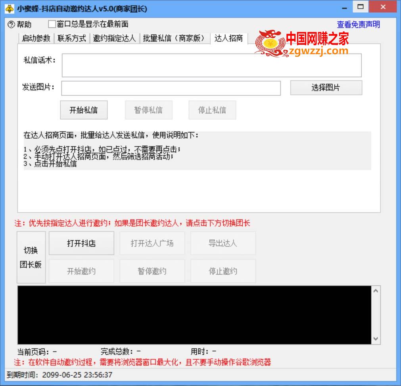This screenshot has height=386, width=401.
Task: Close the 小蜜蜂 window
Action: [383, 7]
